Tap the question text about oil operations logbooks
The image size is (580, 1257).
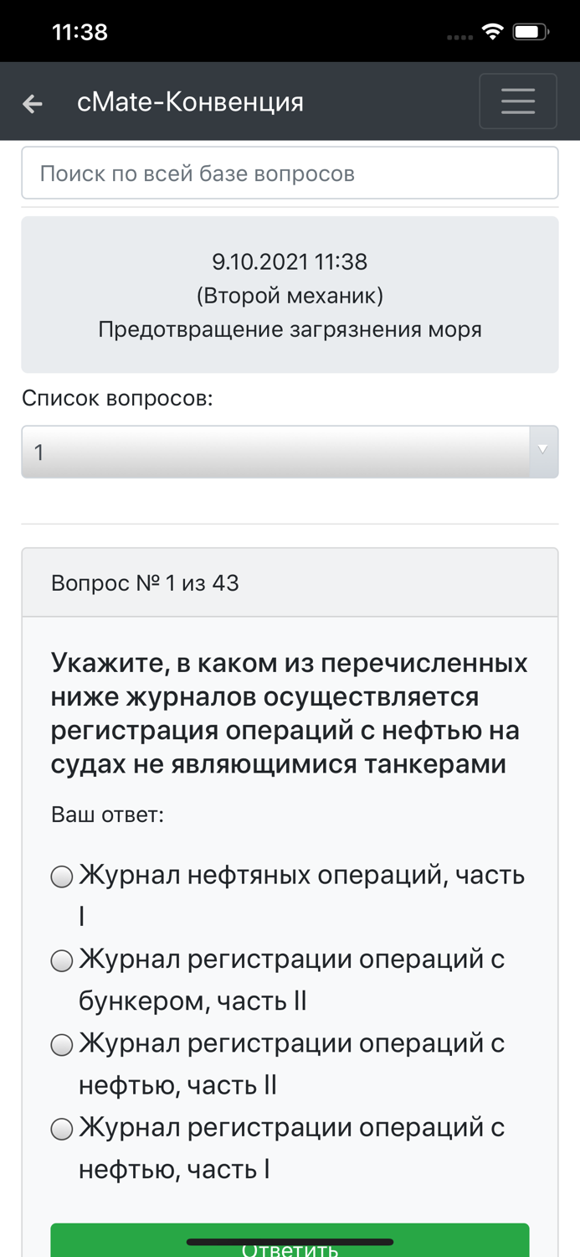click(290, 712)
